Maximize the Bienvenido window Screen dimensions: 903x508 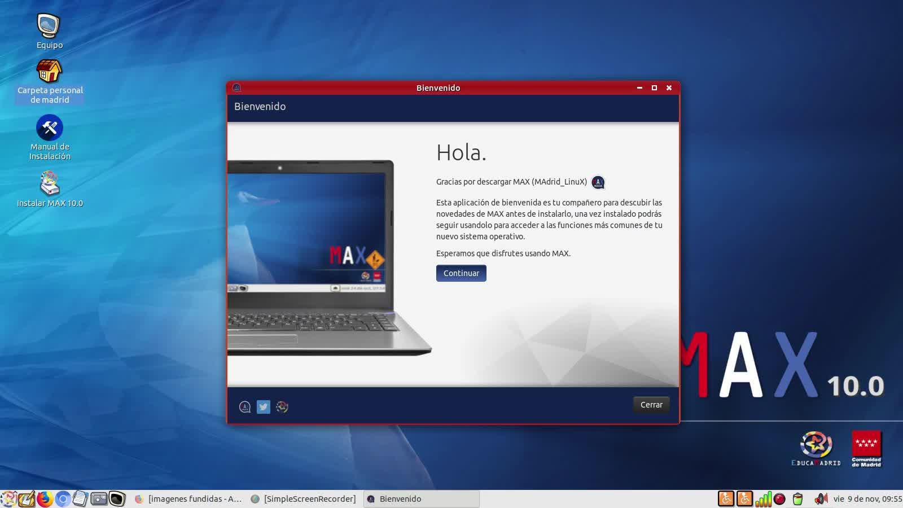click(654, 87)
